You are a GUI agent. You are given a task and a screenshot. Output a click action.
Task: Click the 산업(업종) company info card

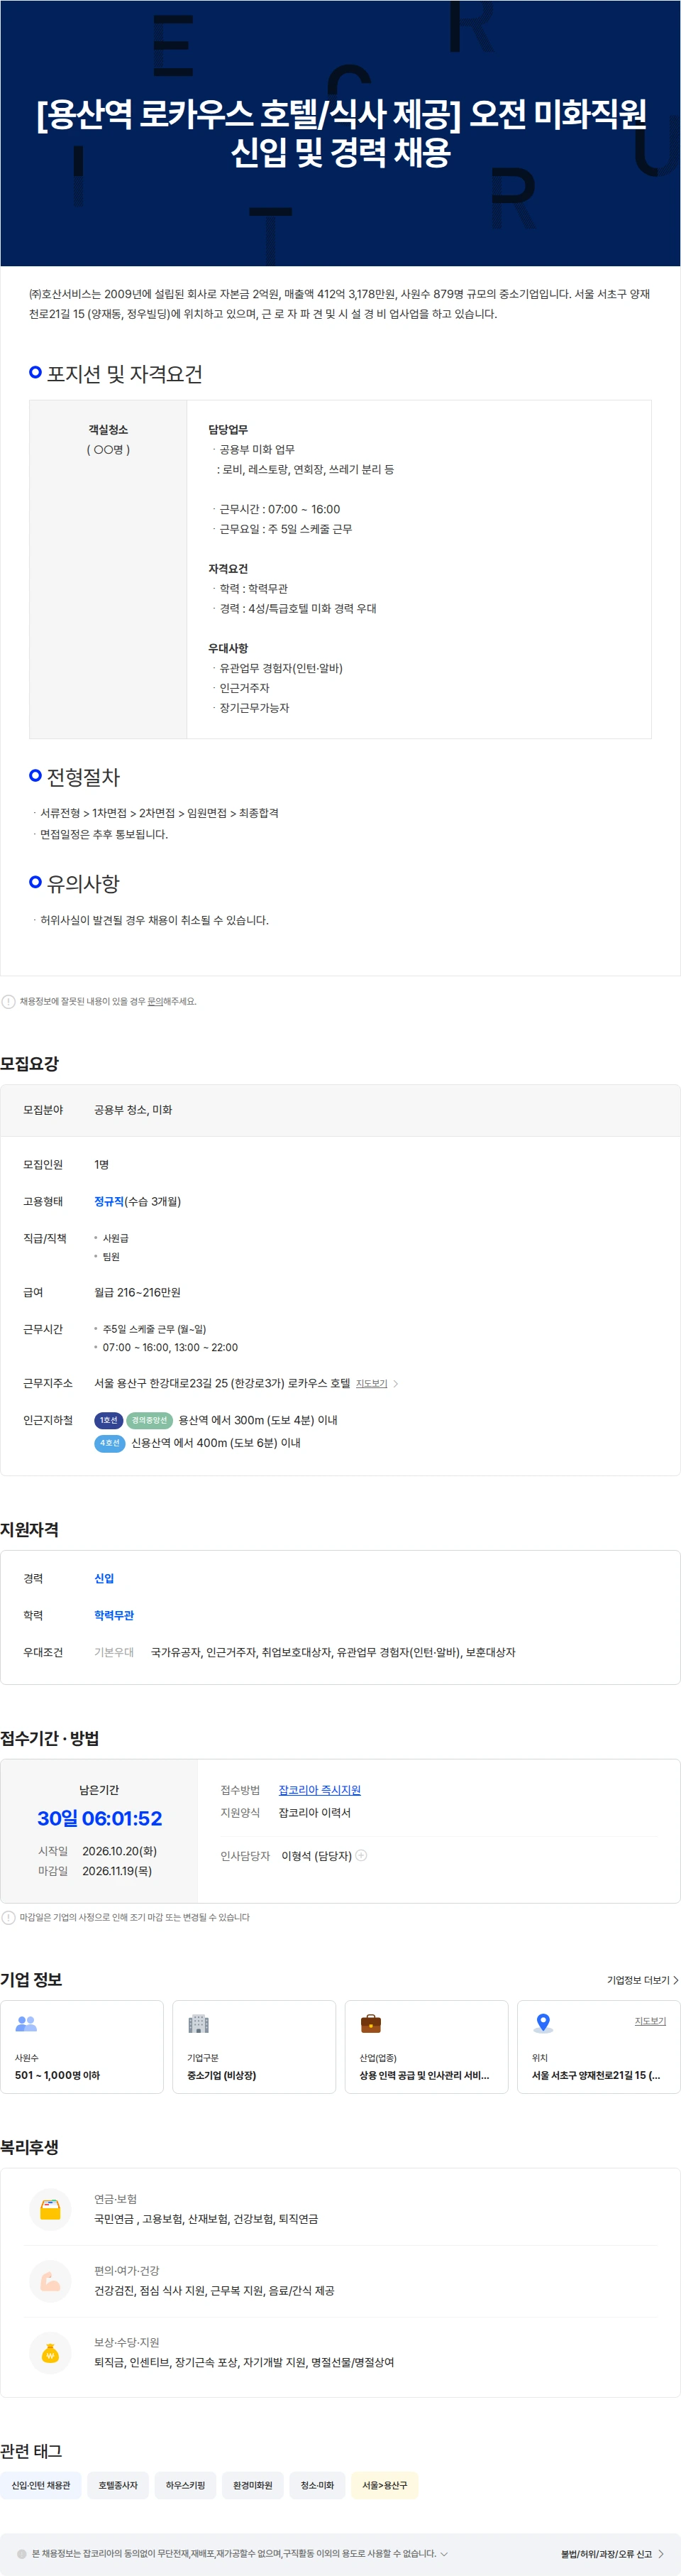pos(426,2047)
